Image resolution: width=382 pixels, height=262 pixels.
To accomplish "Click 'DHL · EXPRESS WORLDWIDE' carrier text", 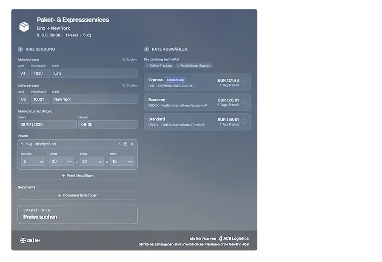I will 171,86.
